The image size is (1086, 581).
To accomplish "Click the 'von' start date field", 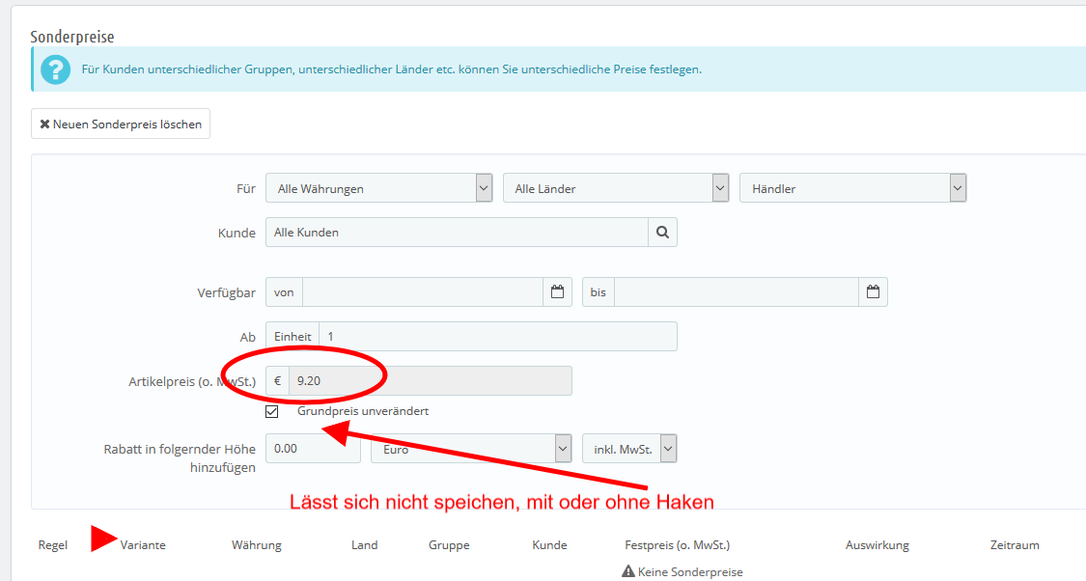I will (423, 292).
